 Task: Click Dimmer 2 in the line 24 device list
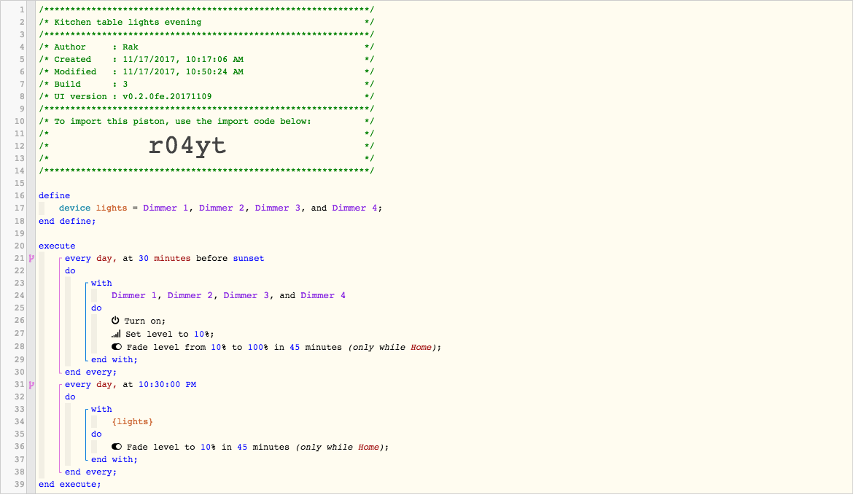click(x=190, y=296)
